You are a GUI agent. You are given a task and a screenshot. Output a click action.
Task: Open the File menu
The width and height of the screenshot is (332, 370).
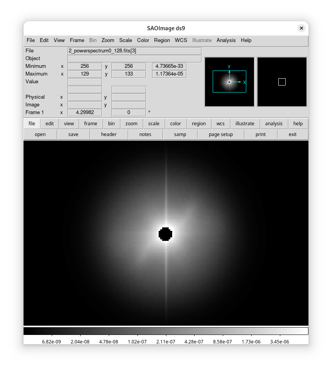[x=30, y=40]
